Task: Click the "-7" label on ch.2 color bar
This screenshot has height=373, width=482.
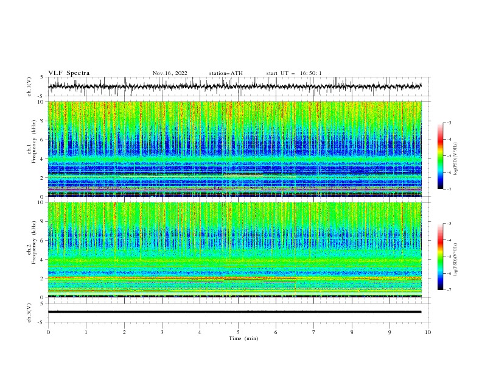Action: (x=449, y=290)
